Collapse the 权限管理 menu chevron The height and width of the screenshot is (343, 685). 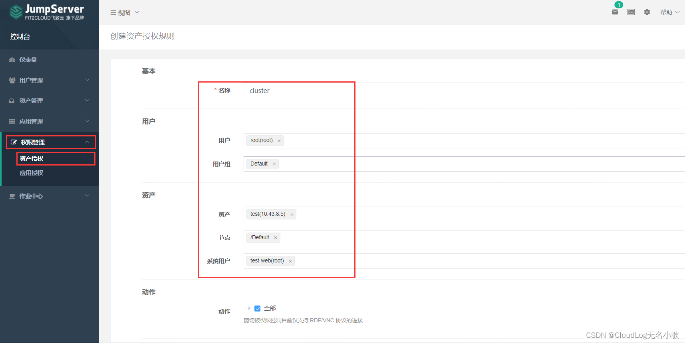point(87,142)
